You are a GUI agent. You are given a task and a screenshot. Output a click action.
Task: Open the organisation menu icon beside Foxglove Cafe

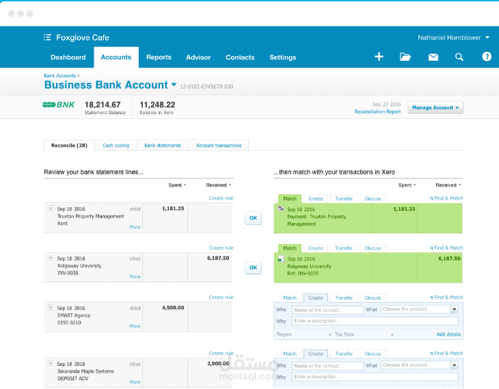[x=47, y=38]
